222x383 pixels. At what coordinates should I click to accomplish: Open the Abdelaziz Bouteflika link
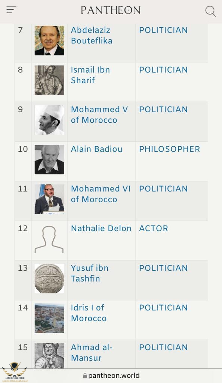click(92, 36)
